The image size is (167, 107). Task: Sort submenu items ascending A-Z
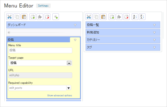tap(135, 17)
